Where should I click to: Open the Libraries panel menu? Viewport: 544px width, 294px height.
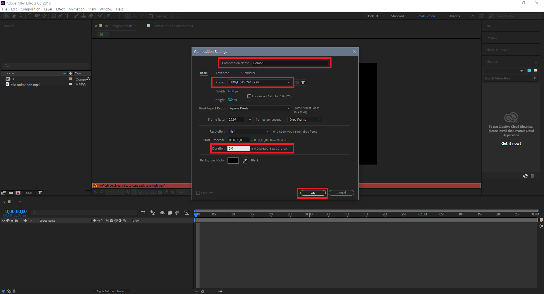coord(536,62)
